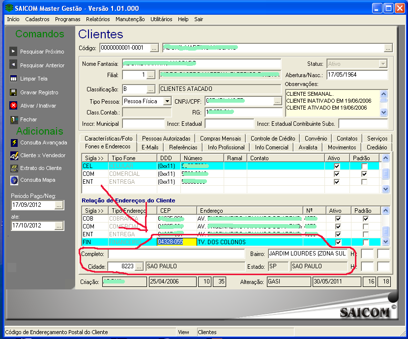
Task: Expand the Status dropdown
Action: pyautogui.click(x=382, y=64)
